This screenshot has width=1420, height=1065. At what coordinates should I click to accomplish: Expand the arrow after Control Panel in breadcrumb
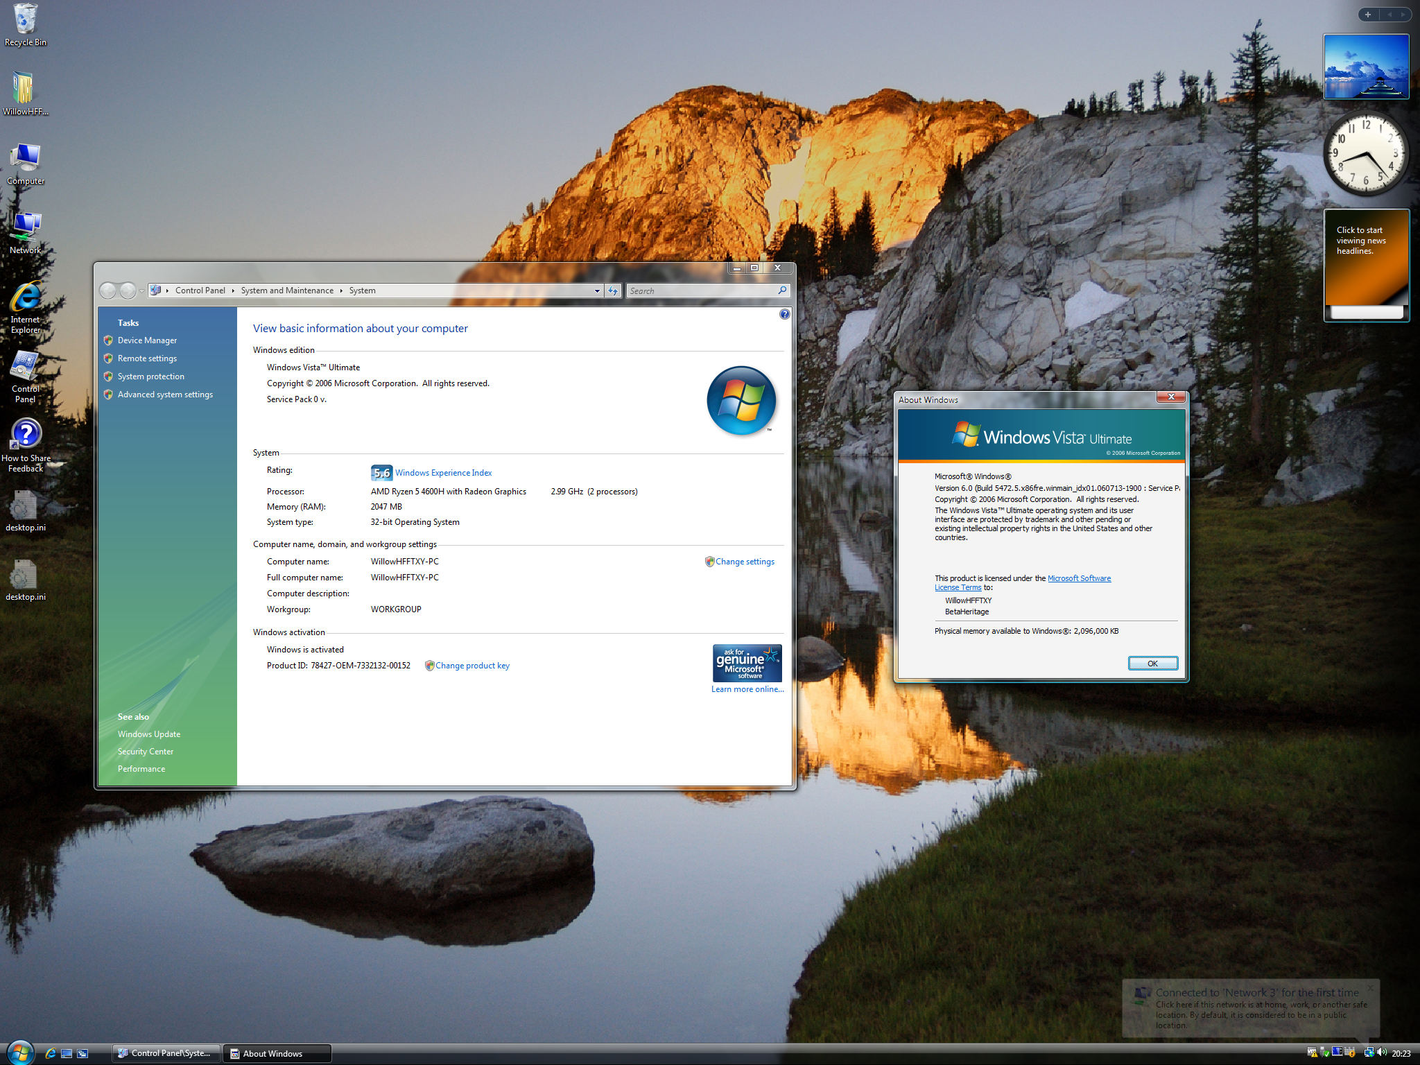point(233,291)
